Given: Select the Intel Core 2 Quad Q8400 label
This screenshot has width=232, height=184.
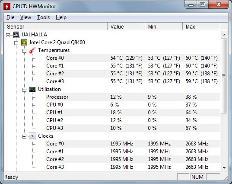Looking at the screenshot, I should point(57,42).
